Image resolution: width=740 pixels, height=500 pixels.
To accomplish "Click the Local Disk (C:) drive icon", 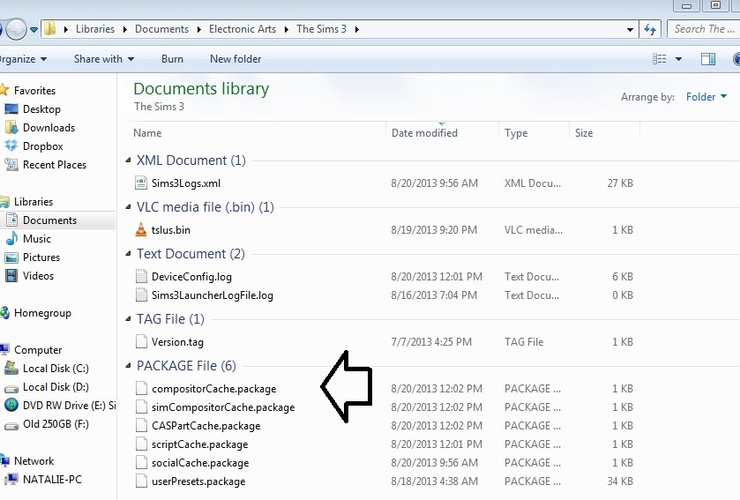I will tap(11, 369).
